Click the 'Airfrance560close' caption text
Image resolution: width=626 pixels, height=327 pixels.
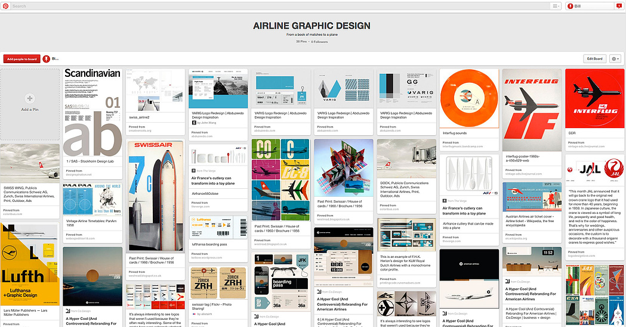[x=205, y=194]
